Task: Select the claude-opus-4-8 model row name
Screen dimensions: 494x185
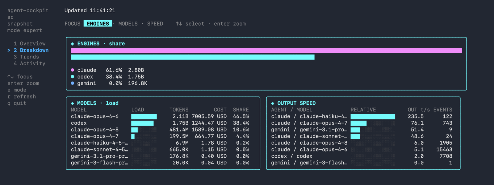Action: [x=95, y=130]
